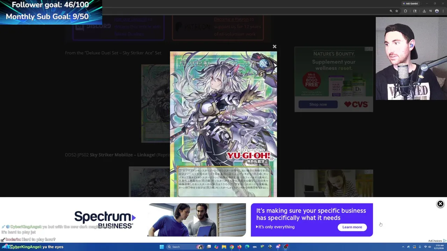Open volume speaker tray icon
The width and height of the screenshot is (447, 251).
pos(430,247)
